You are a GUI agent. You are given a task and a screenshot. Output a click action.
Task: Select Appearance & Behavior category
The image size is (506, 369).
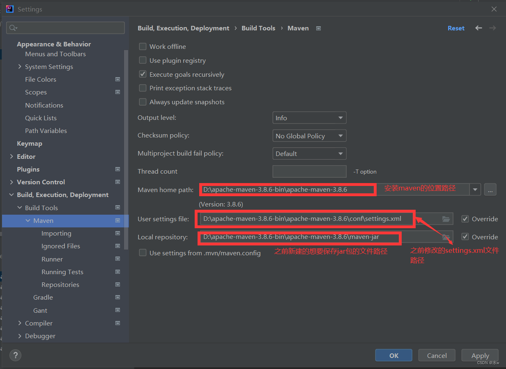pyautogui.click(x=54, y=44)
